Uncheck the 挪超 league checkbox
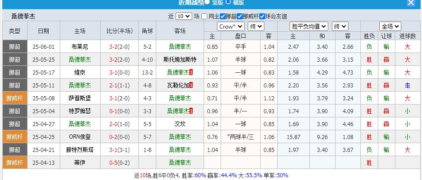The image size is (422, 180). coord(222,16)
